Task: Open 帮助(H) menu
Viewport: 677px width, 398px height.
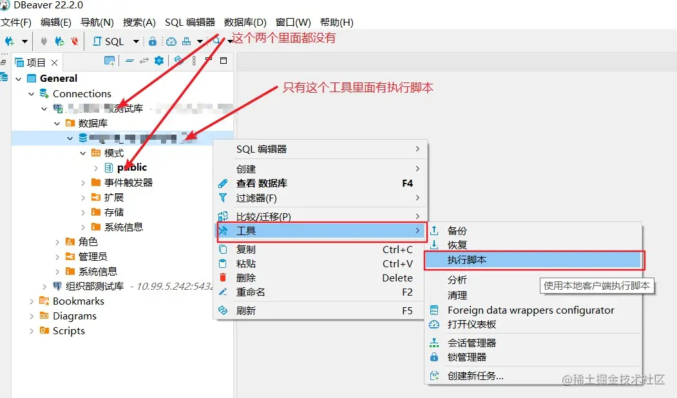Action: pos(337,23)
